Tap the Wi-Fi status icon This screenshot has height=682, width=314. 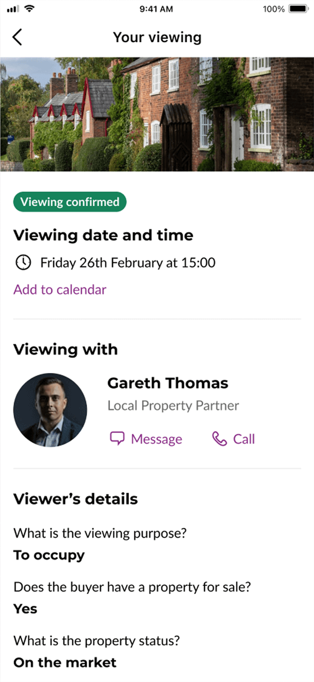pos(29,9)
